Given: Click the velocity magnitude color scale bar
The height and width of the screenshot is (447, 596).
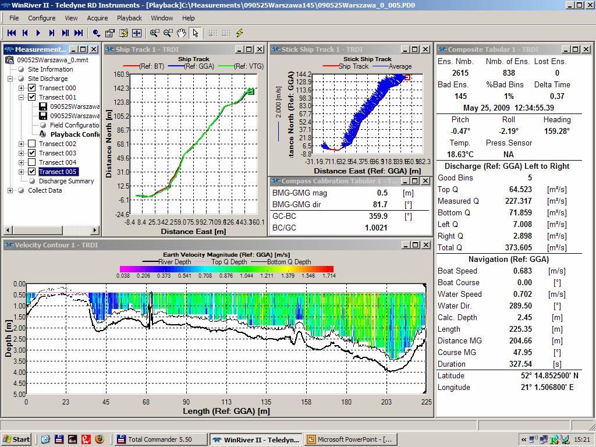Looking at the screenshot, I should coord(226,269).
